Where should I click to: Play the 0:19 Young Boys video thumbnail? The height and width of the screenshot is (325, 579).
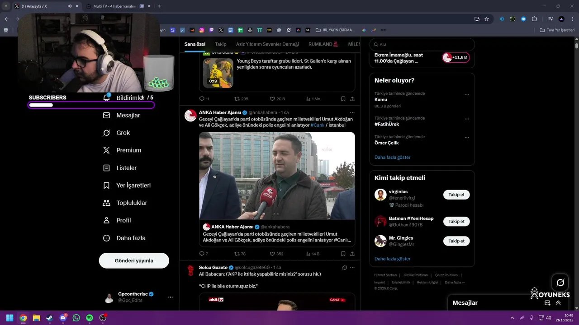[218, 73]
